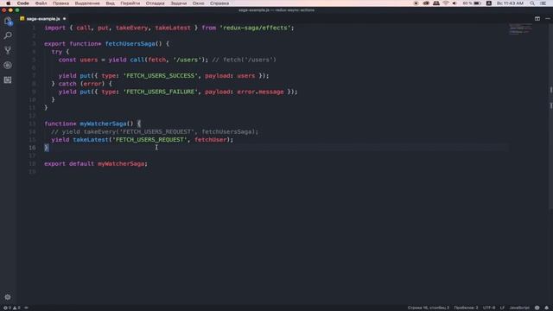Change the UTF-8 encoding status item
The image size is (553, 311).
coord(489,308)
